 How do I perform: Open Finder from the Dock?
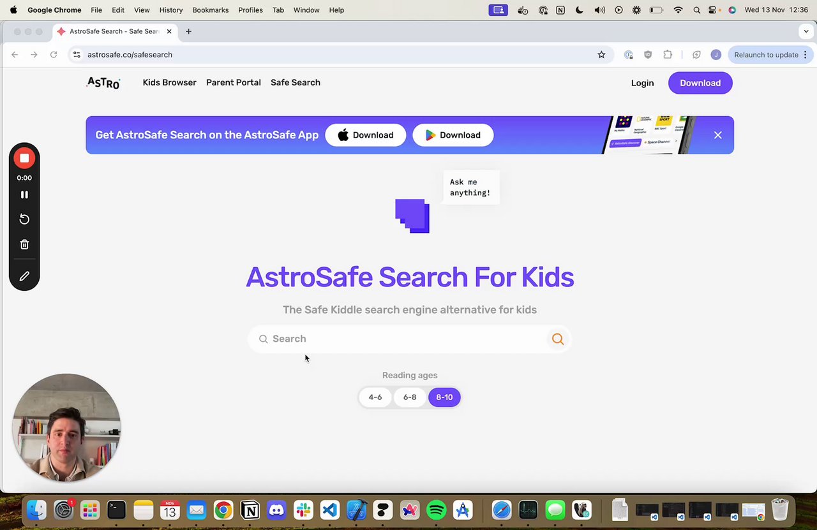coord(36,510)
